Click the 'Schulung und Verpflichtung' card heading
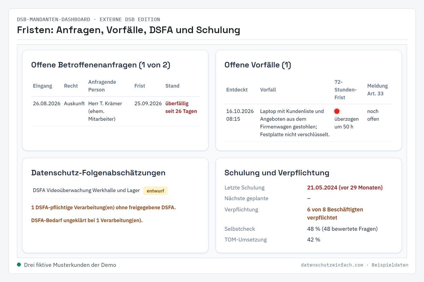Screen dimensions: 424x282 [x=277, y=173]
